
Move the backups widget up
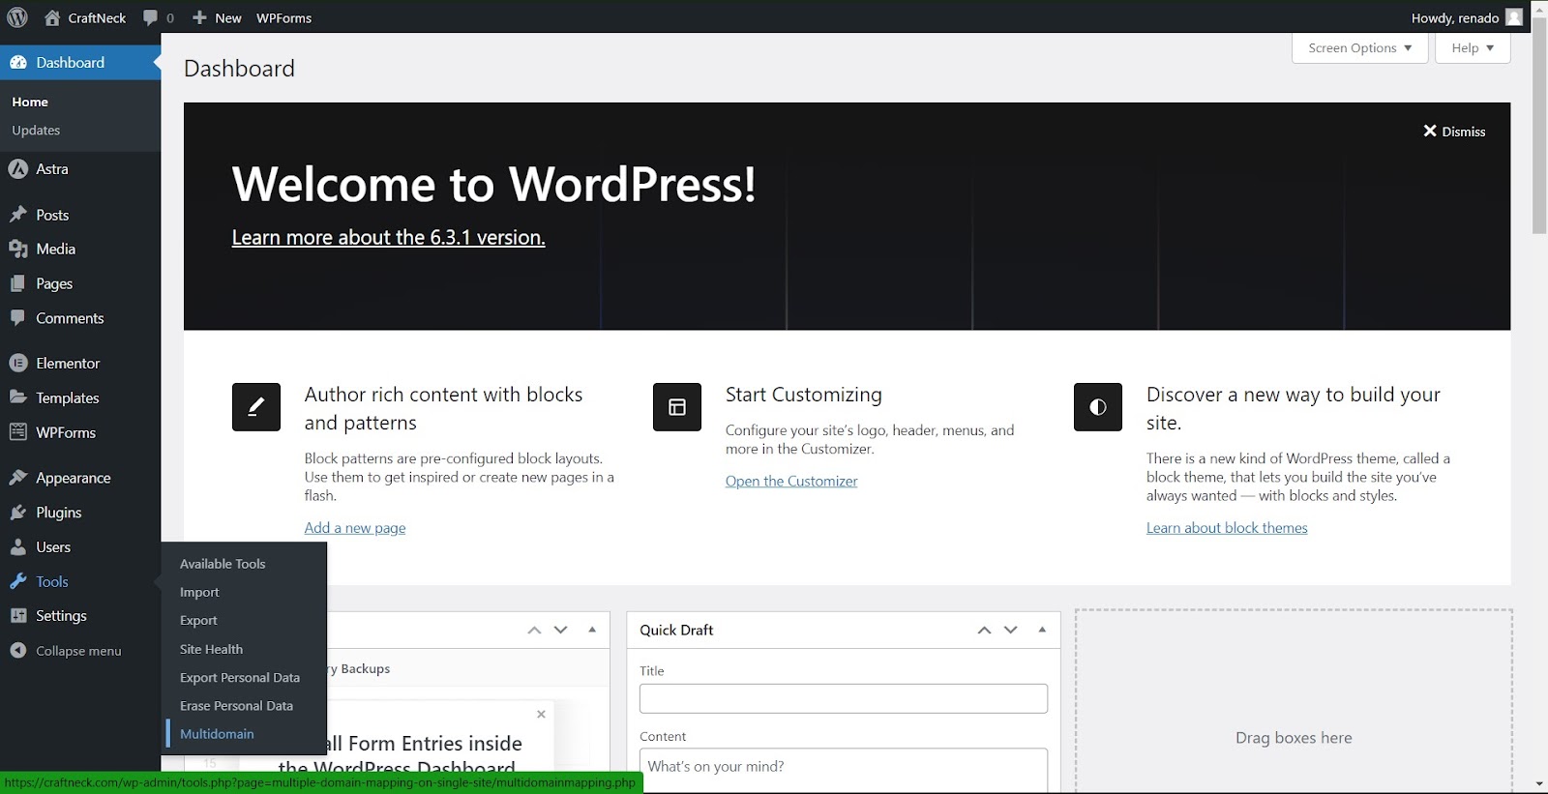[534, 630]
